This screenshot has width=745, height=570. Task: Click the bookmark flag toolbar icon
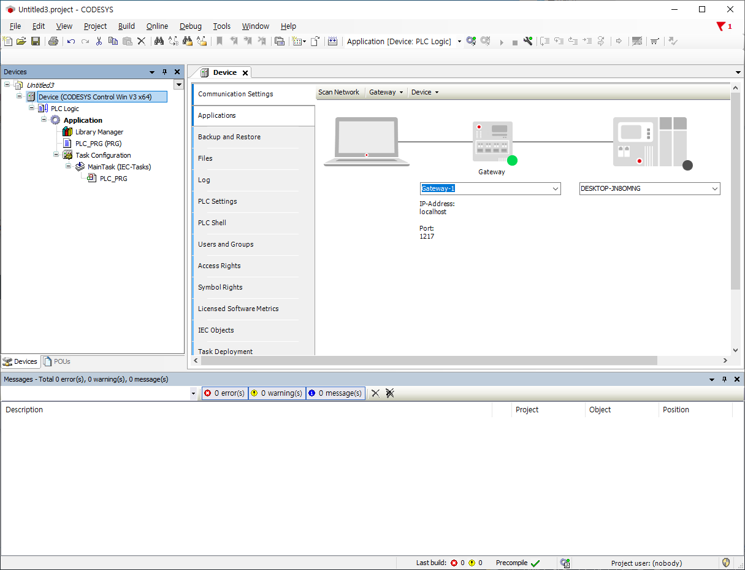click(x=219, y=41)
